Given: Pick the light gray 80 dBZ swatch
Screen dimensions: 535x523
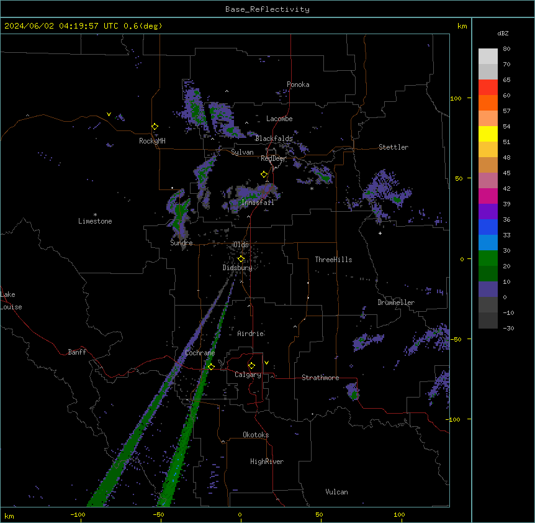Looking at the screenshot, I should click(488, 57).
